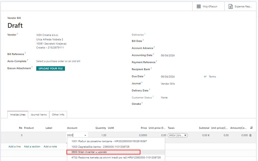
Task: Click the Add a section link
Action: coord(32,146)
